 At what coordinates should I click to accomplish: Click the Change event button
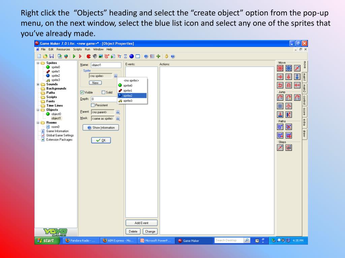[150, 231]
